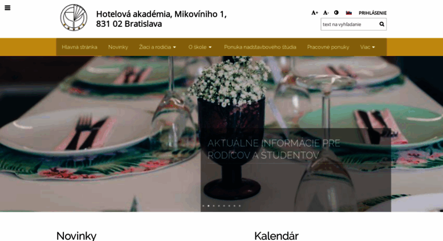
Task: Open the PRIHLÁSENIE login link
Action: pyautogui.click(x=372, y=13)
